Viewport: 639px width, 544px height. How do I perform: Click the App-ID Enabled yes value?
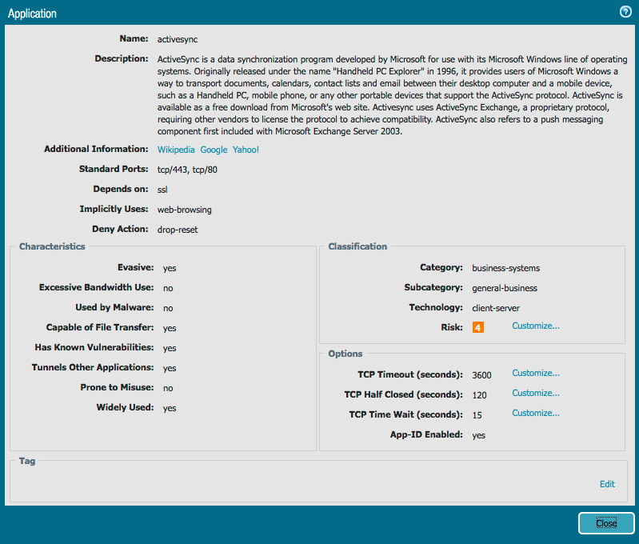(478, 435)
